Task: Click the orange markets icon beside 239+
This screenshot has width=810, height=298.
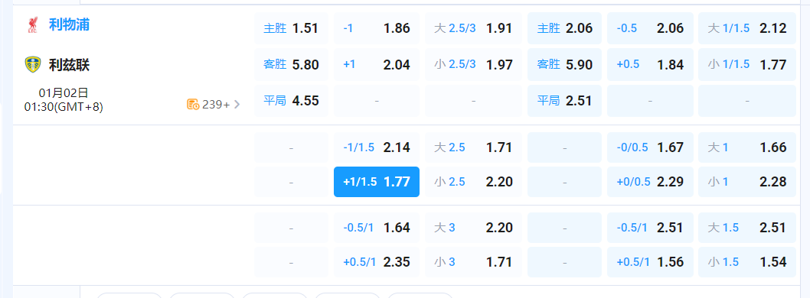Action: (x=193, y=105)
